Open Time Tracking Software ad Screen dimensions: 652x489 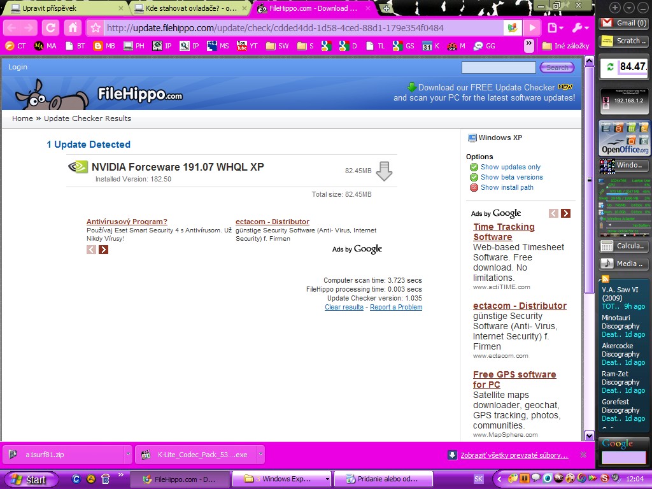pos(504,232)
